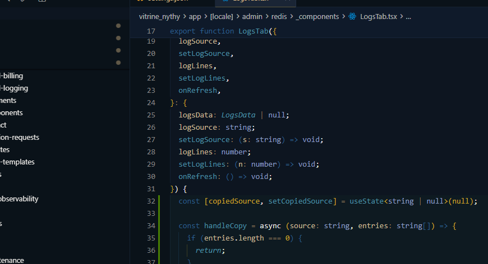The width and height of the screenshot is (488, 264).
Task: Place cursor on 'onRefresh,' at line 23
Action: pos(200,90)
